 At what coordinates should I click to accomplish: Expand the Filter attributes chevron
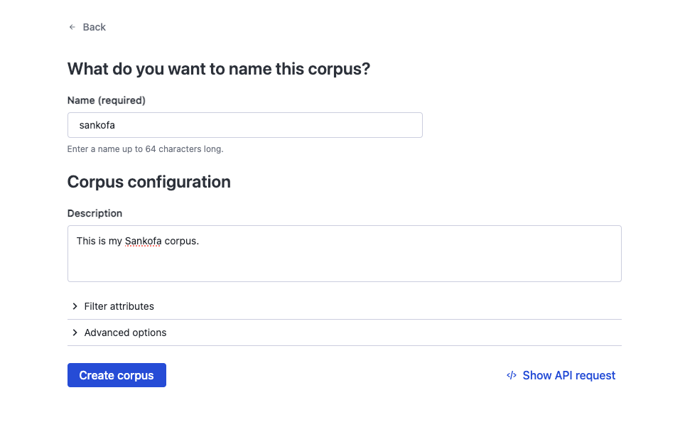(75, 306)
